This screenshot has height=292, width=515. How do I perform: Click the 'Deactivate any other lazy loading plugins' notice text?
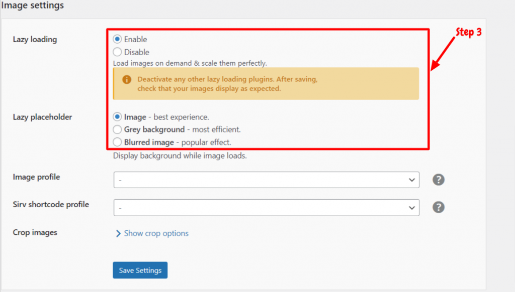(228, 84)
